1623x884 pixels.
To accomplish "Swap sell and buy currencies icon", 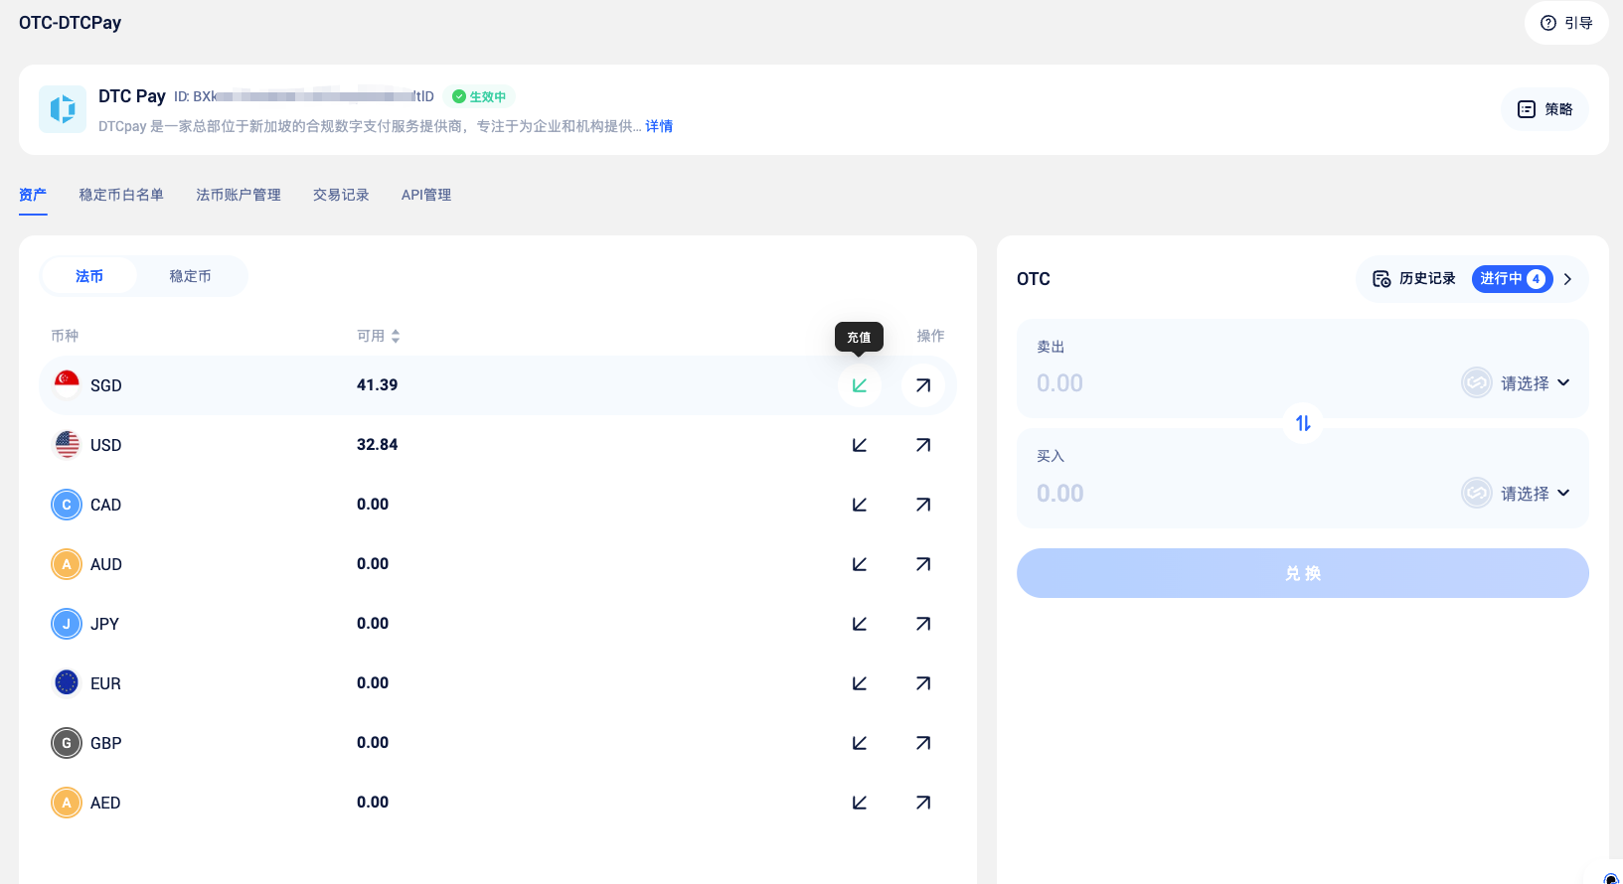I will coord(1302,423).
